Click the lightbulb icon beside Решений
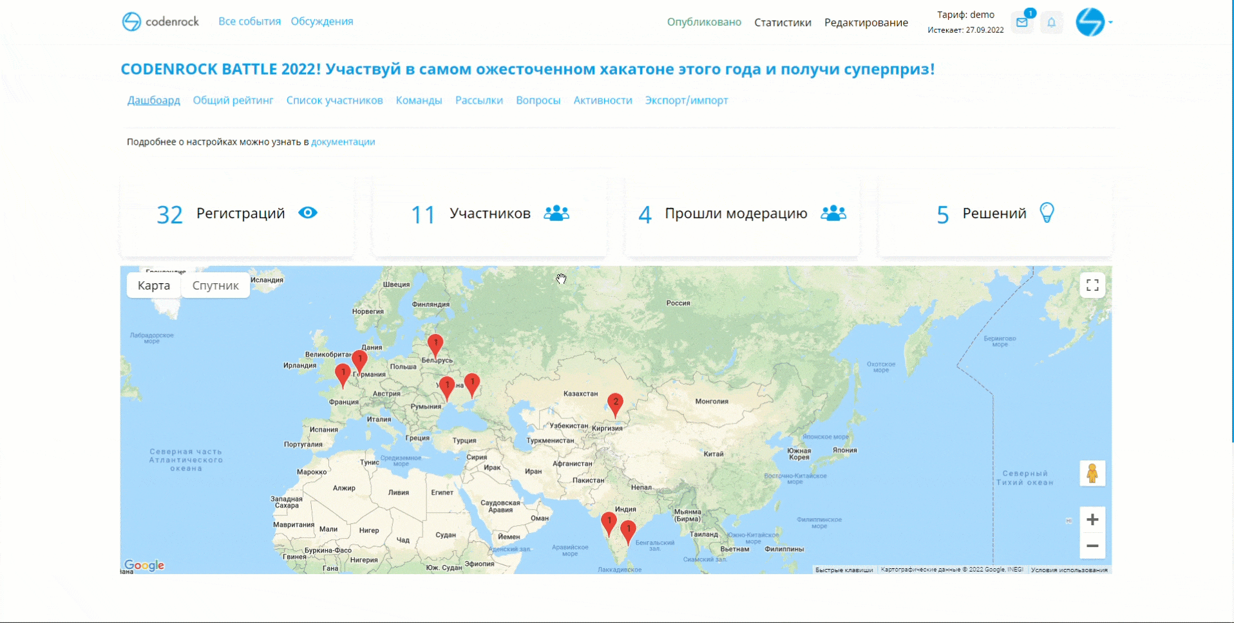The width and height of the screenshot is (1234, 623). coord(1047,213)
